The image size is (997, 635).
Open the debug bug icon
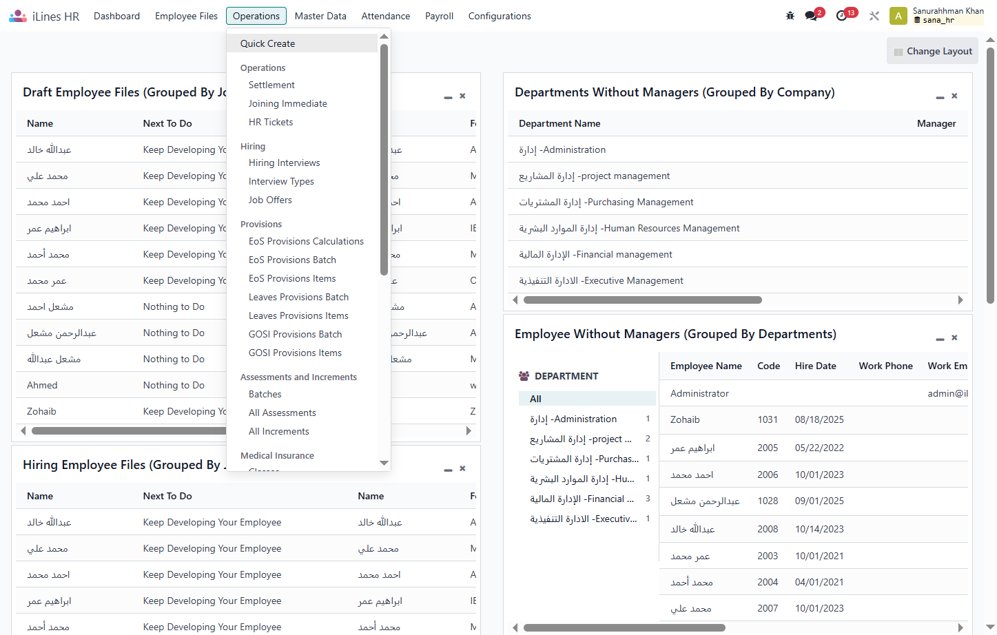790,16
